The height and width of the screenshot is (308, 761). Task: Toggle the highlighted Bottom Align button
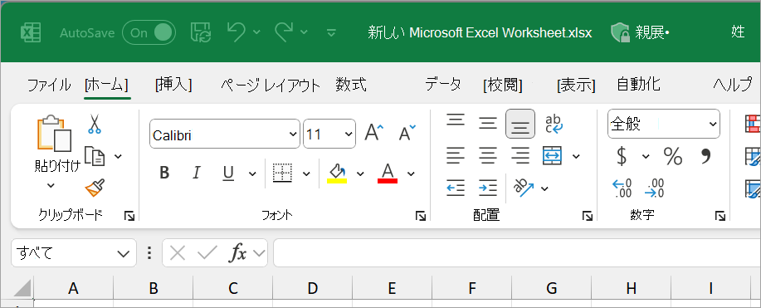520,124
